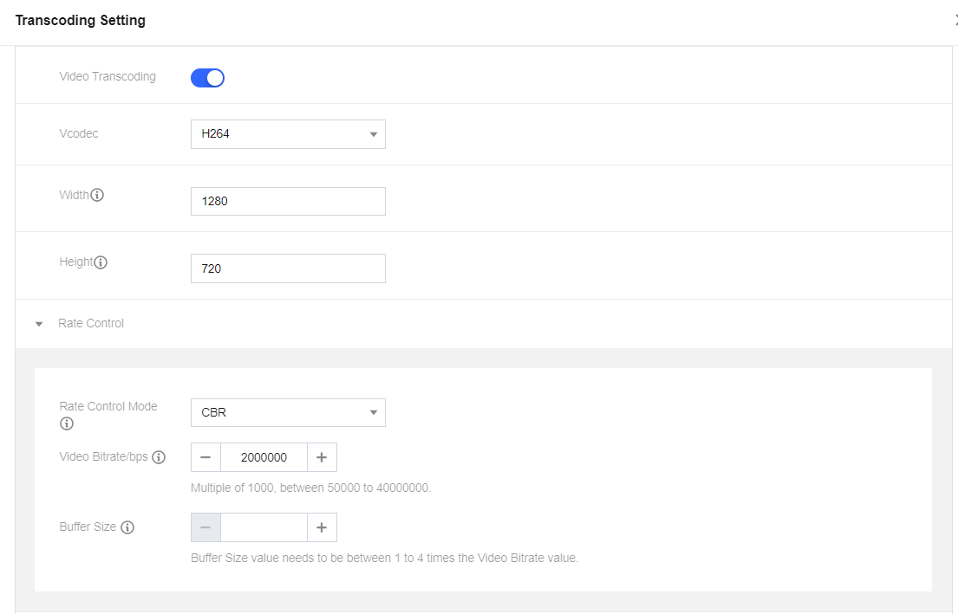958x614 pixels.
Task: Click the Width info icon
Action: [97, 196]
